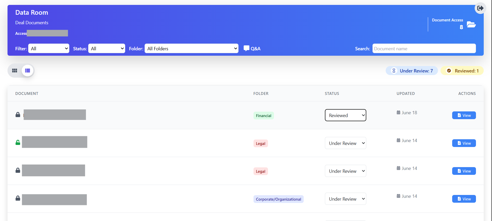This screenshot has height=221, width=492.
Task: Click the Data Room title
Action: click(x=32, y=12)
